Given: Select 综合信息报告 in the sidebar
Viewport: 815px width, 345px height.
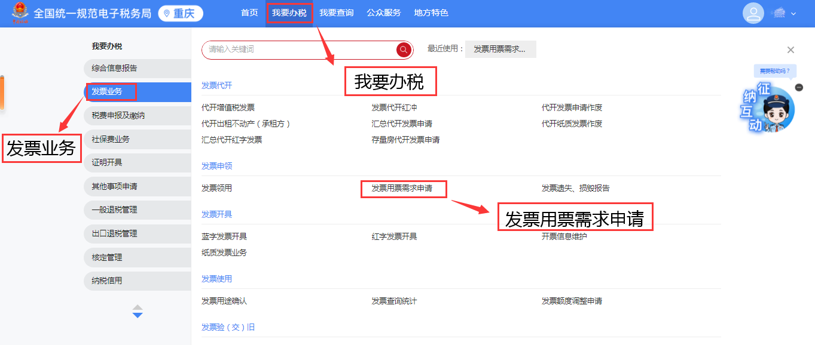Looking at the screenshot, I should 114,68.
